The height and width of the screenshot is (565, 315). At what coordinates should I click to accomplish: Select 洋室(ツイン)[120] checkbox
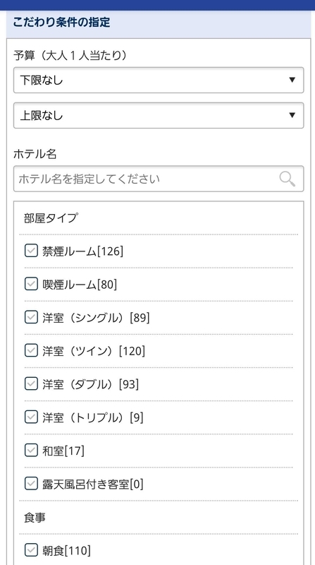31,350
